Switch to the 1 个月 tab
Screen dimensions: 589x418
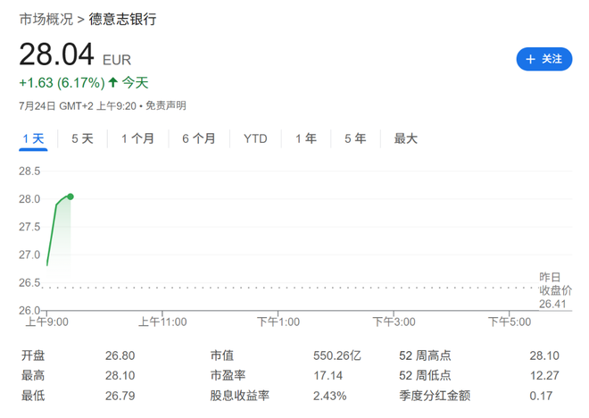coord(137,138)
